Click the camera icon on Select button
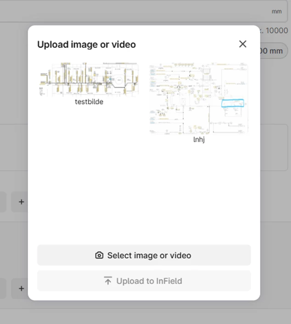Image resolution: width=291 pixels, height=324 pixels. [x=99, y=255]
